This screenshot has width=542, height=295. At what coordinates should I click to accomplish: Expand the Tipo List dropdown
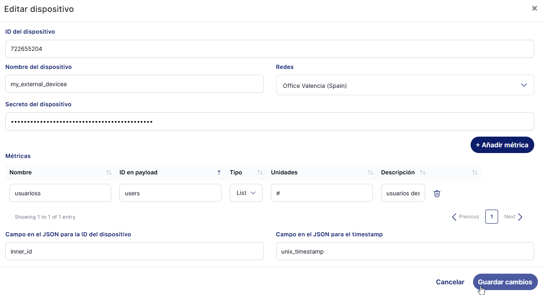[246, 193]
